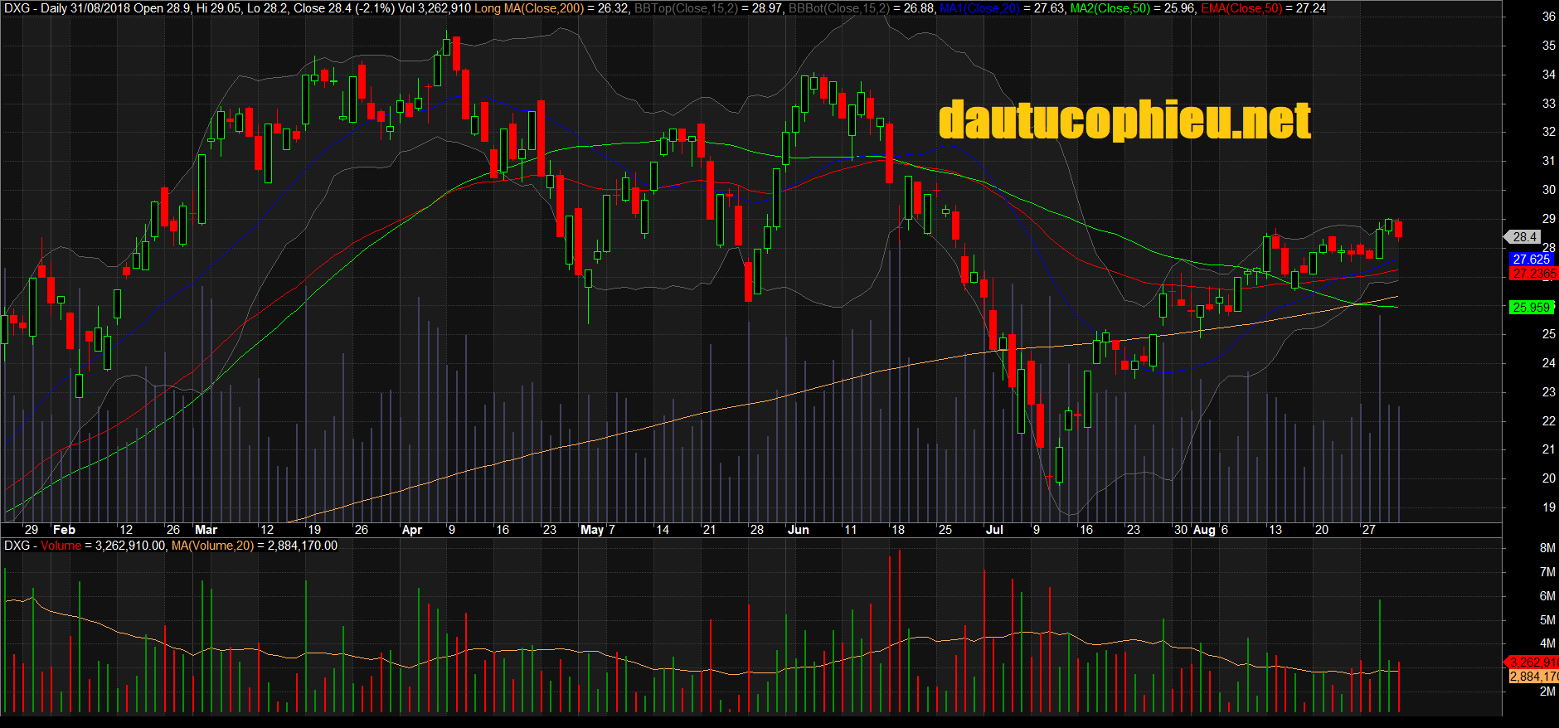Click the Feb label on date axis
The height and width of the screenshot is (728, 1559).
(64, 530)
